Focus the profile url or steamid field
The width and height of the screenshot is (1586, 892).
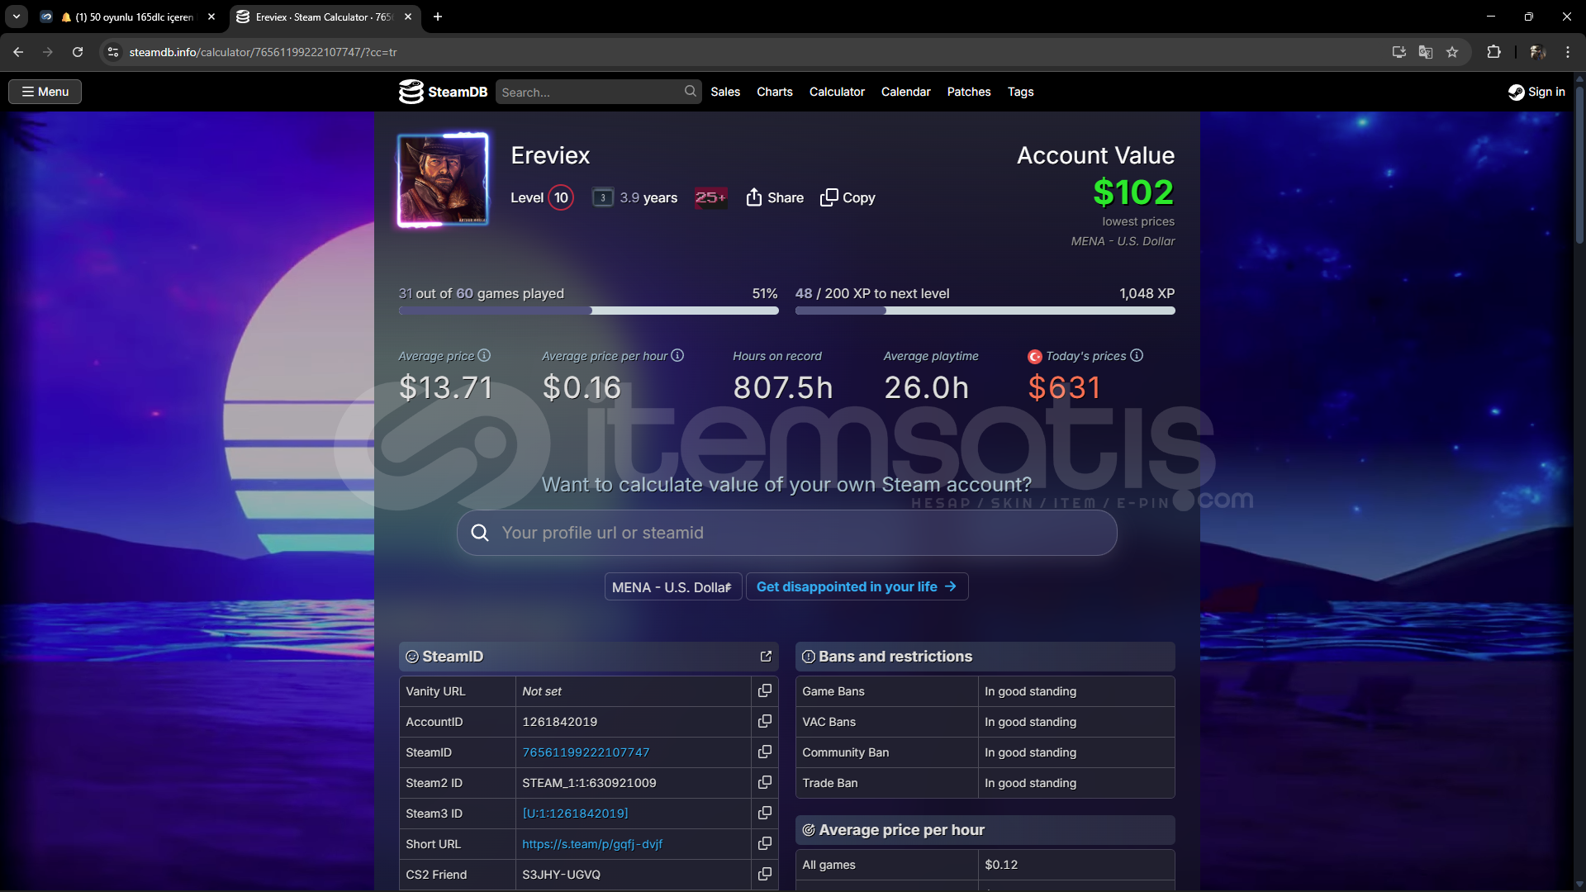point(793,533)
